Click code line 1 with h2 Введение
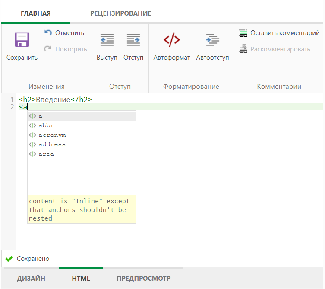Viewport: 325px width, 289px height. tap(55, 100)
